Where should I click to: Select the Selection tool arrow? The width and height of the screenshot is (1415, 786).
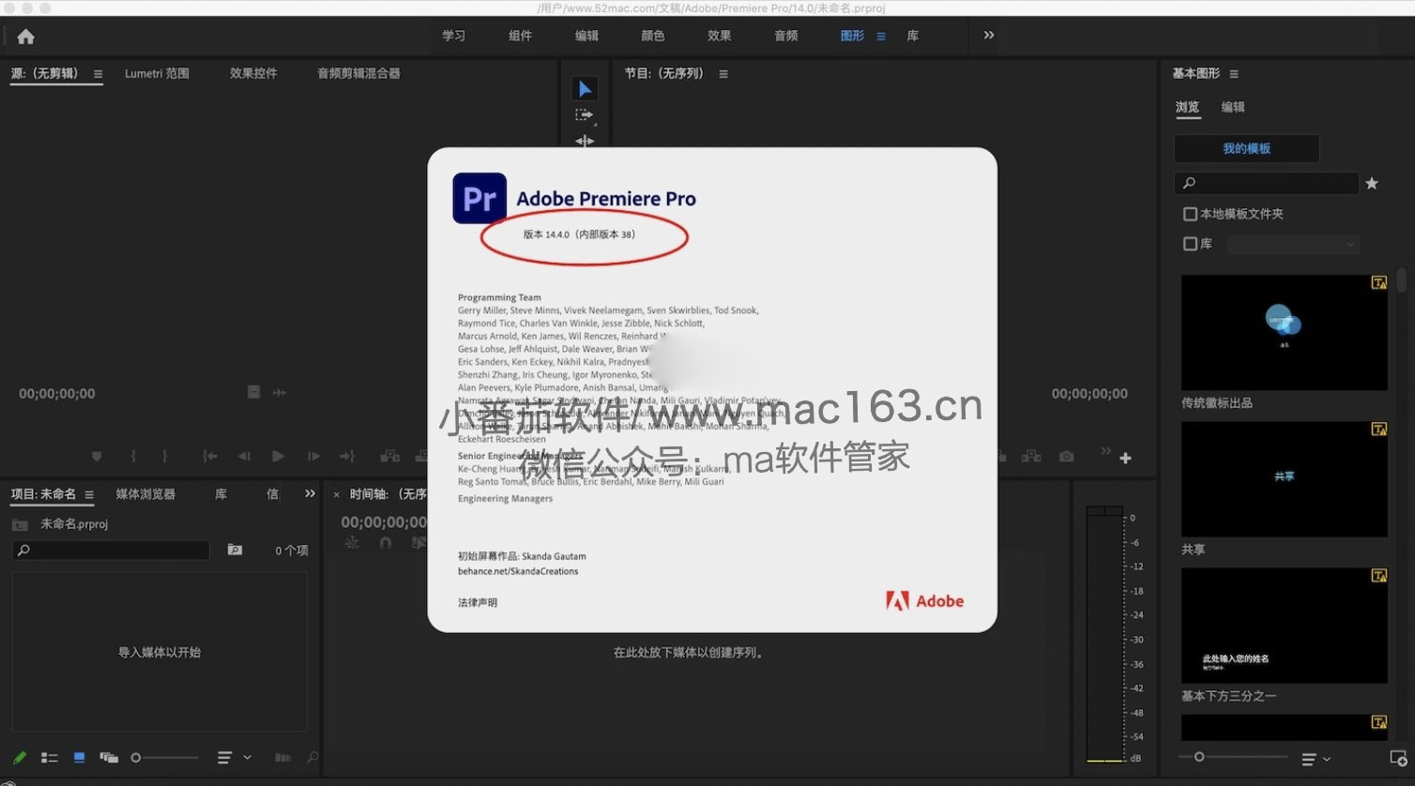coord(585,89)
